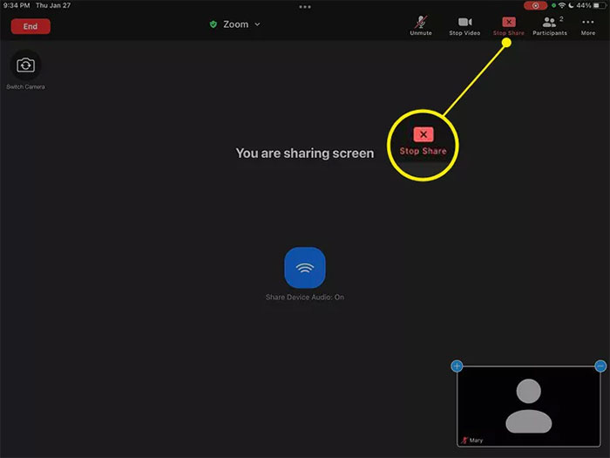
Task: Tap the Switch Camera icon
Action: [26, 65]
